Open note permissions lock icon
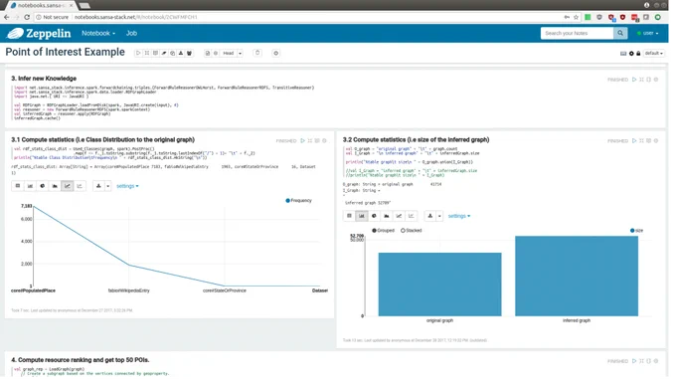Viewport: 676px width, 384px height. (638, 54)
